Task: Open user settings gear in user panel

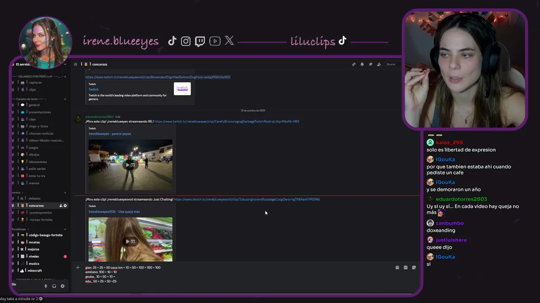Action: (x=62, y=286)
